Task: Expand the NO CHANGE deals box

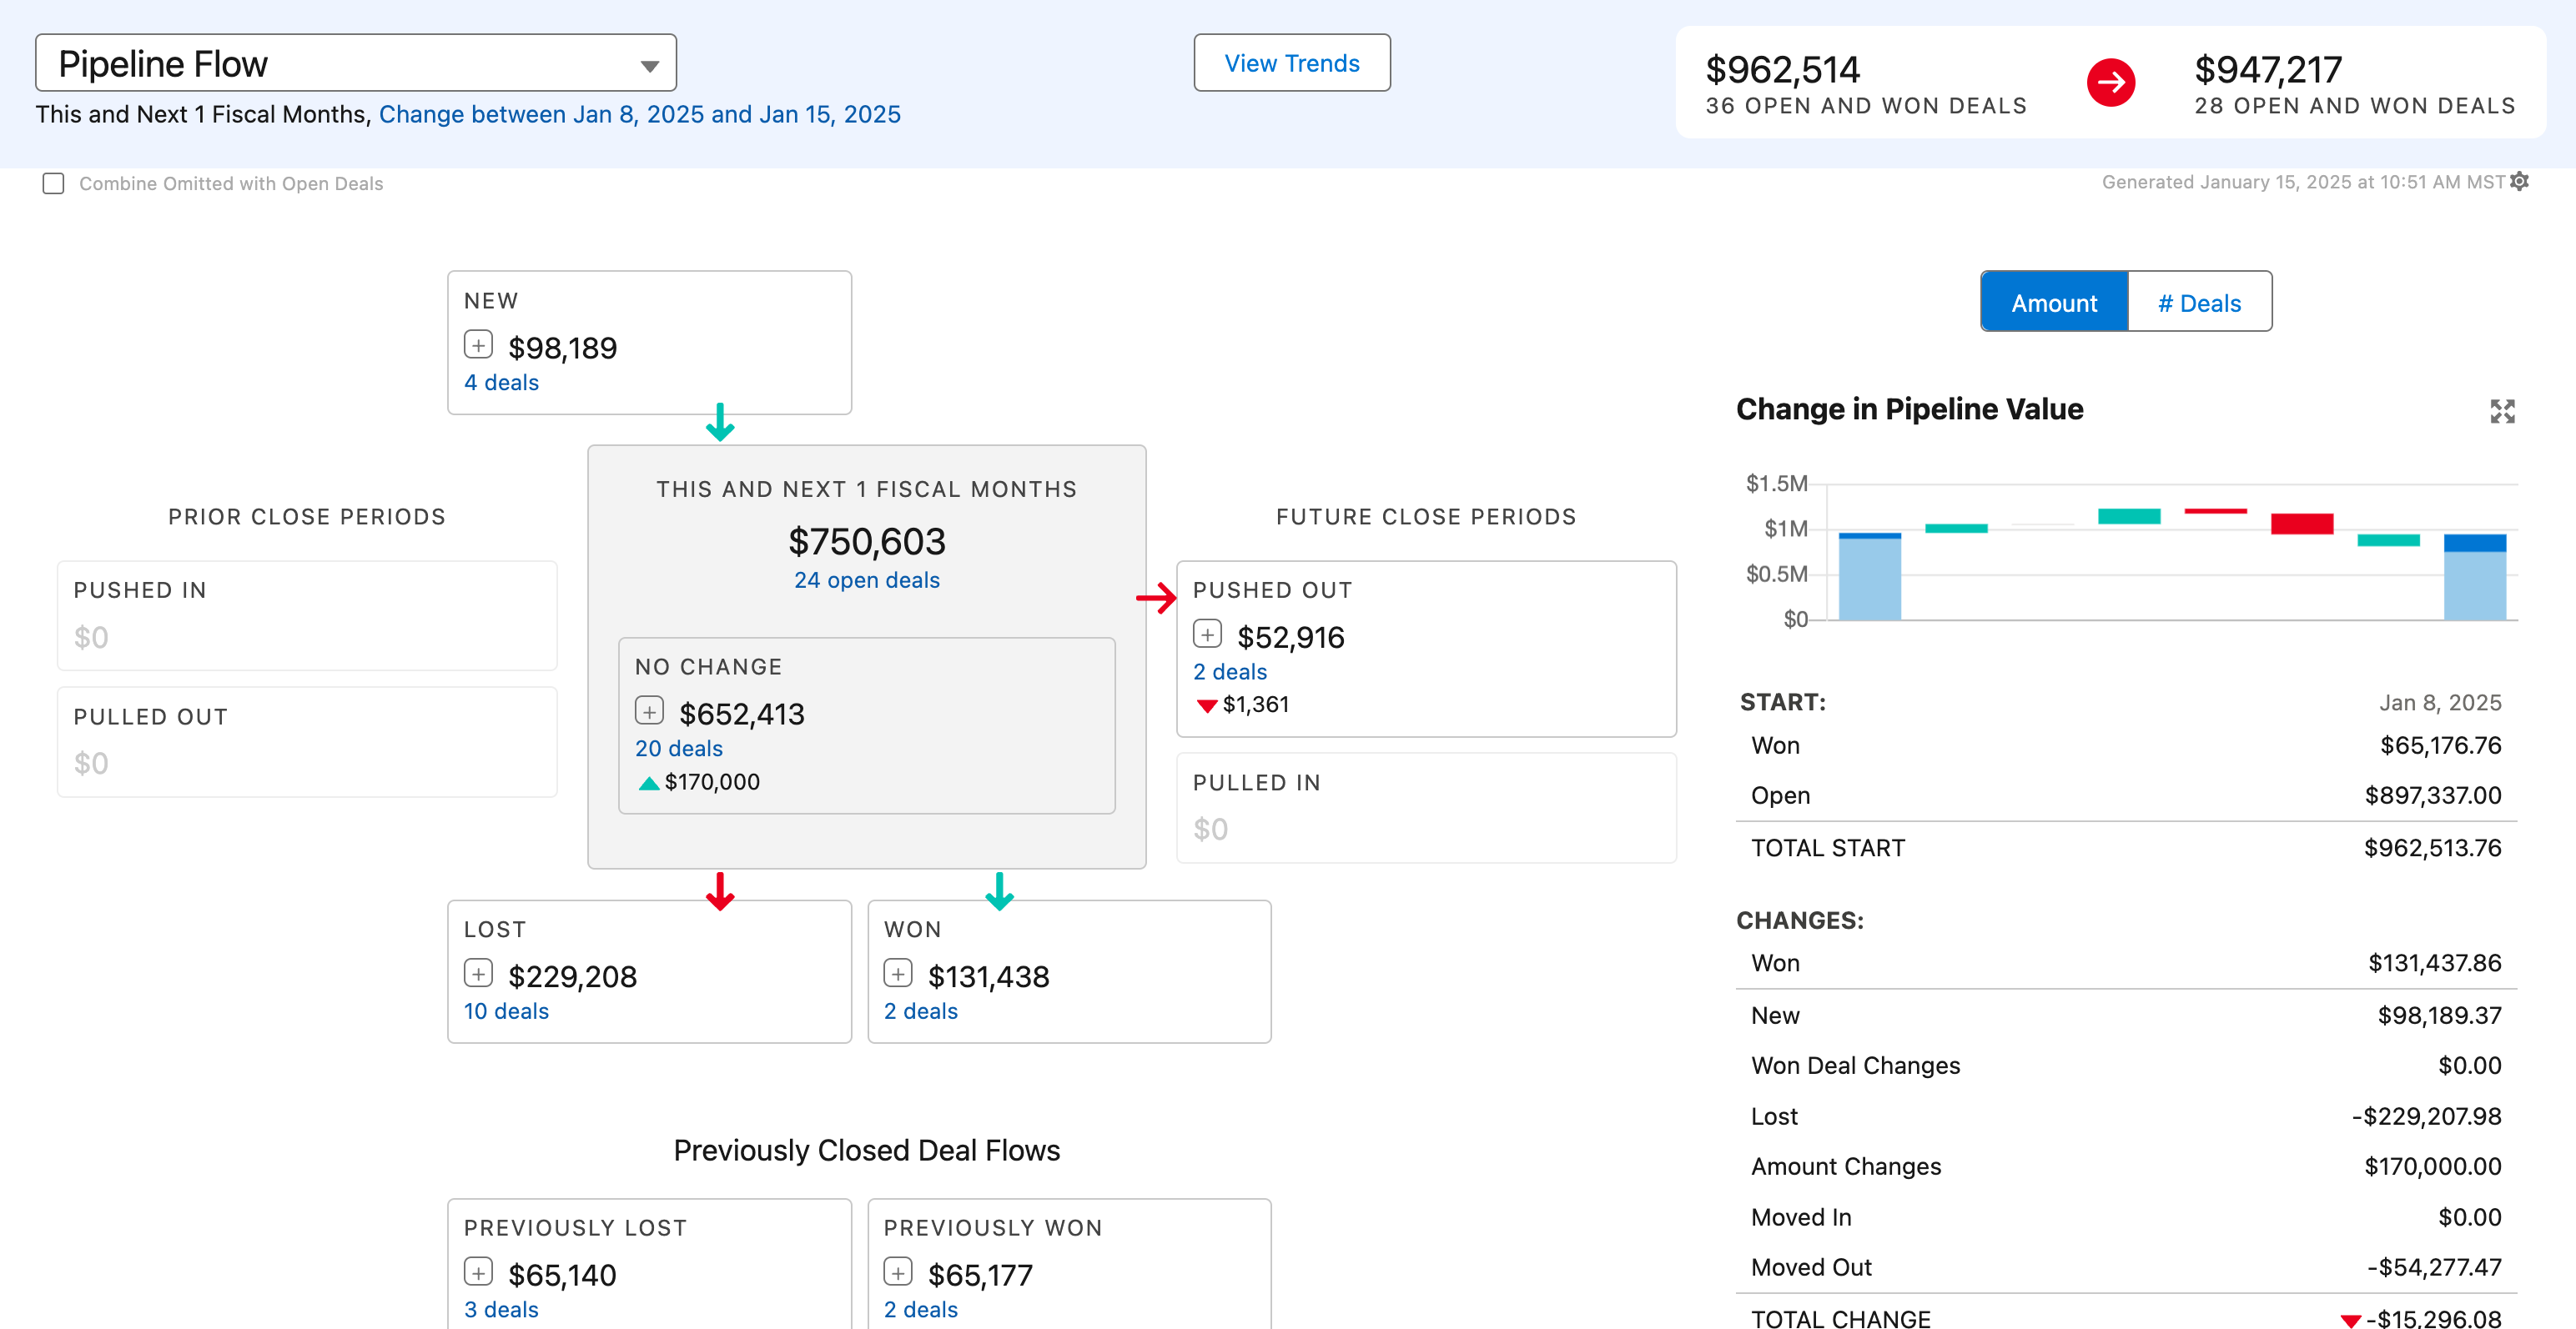Action: click(649, 711)
